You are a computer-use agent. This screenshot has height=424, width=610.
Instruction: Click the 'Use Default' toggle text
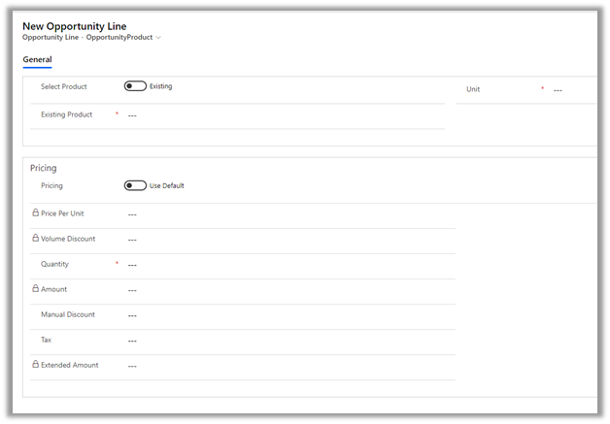pyautogui.click(x=166, y=185)
